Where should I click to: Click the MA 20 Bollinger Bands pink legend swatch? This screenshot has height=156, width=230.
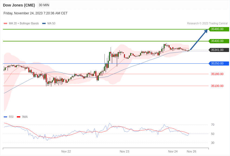pos(5,24)
